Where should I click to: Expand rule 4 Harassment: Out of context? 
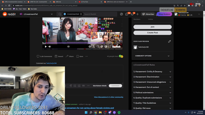152,87
